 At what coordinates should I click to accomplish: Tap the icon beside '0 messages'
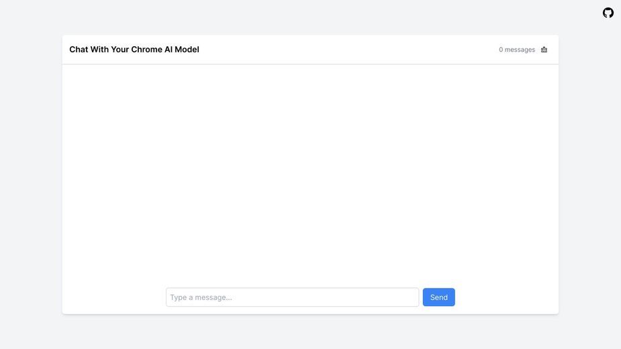click(544, 50)
